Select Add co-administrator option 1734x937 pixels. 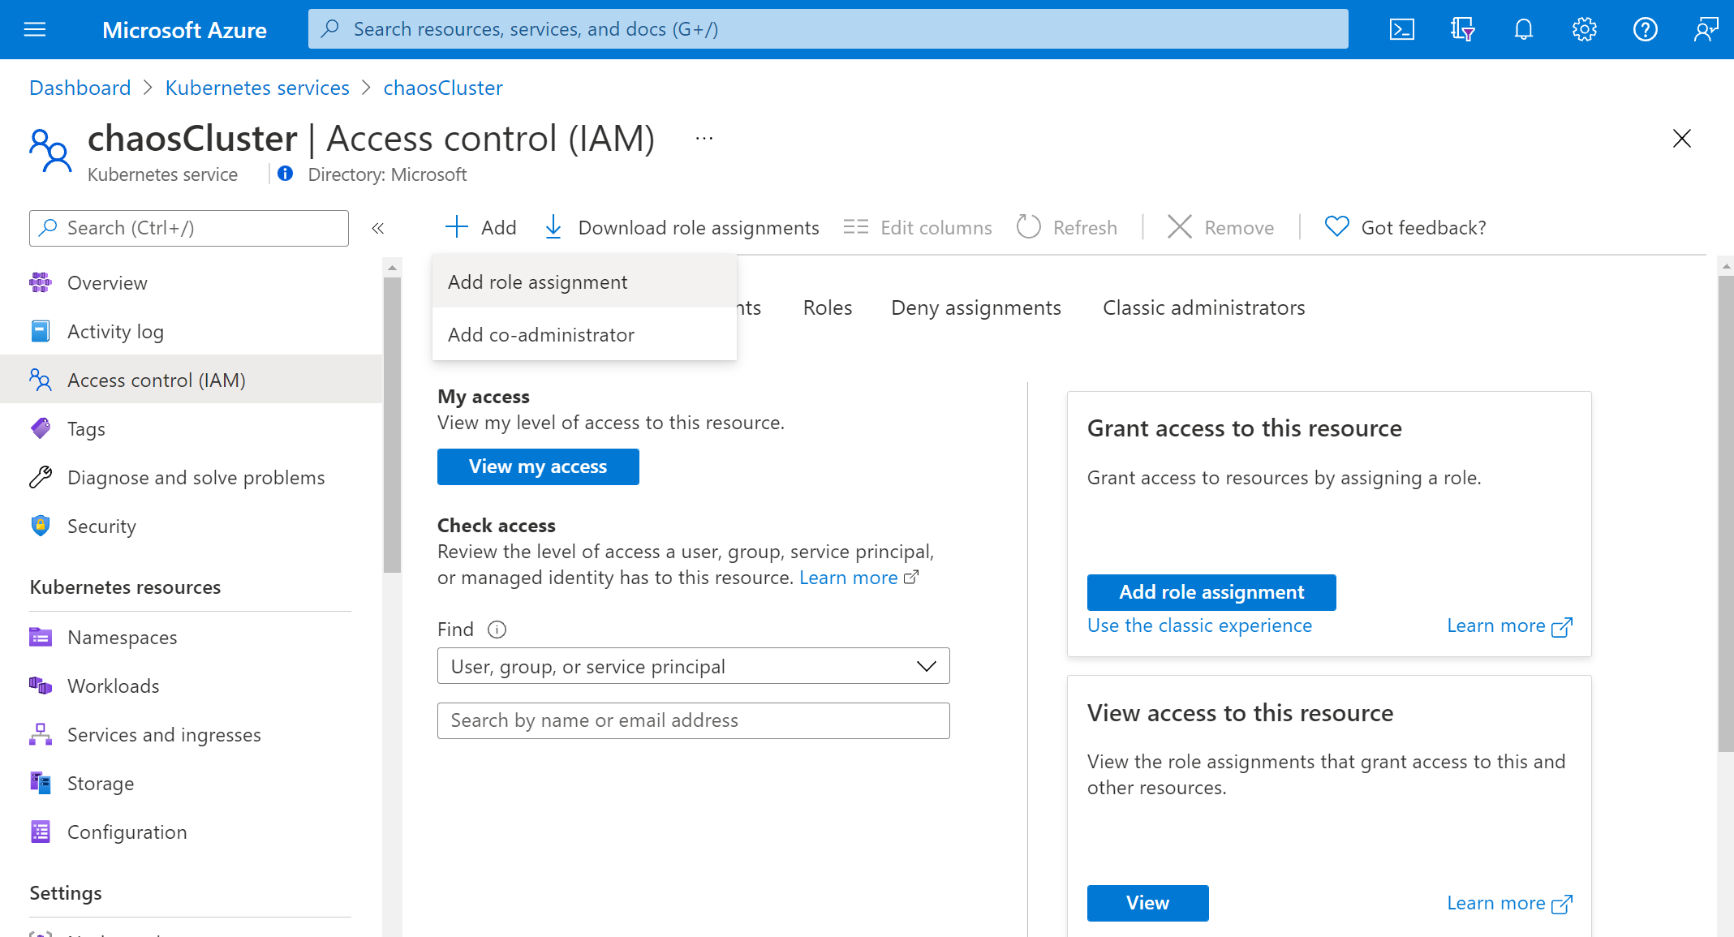click(x=541, y=333)
